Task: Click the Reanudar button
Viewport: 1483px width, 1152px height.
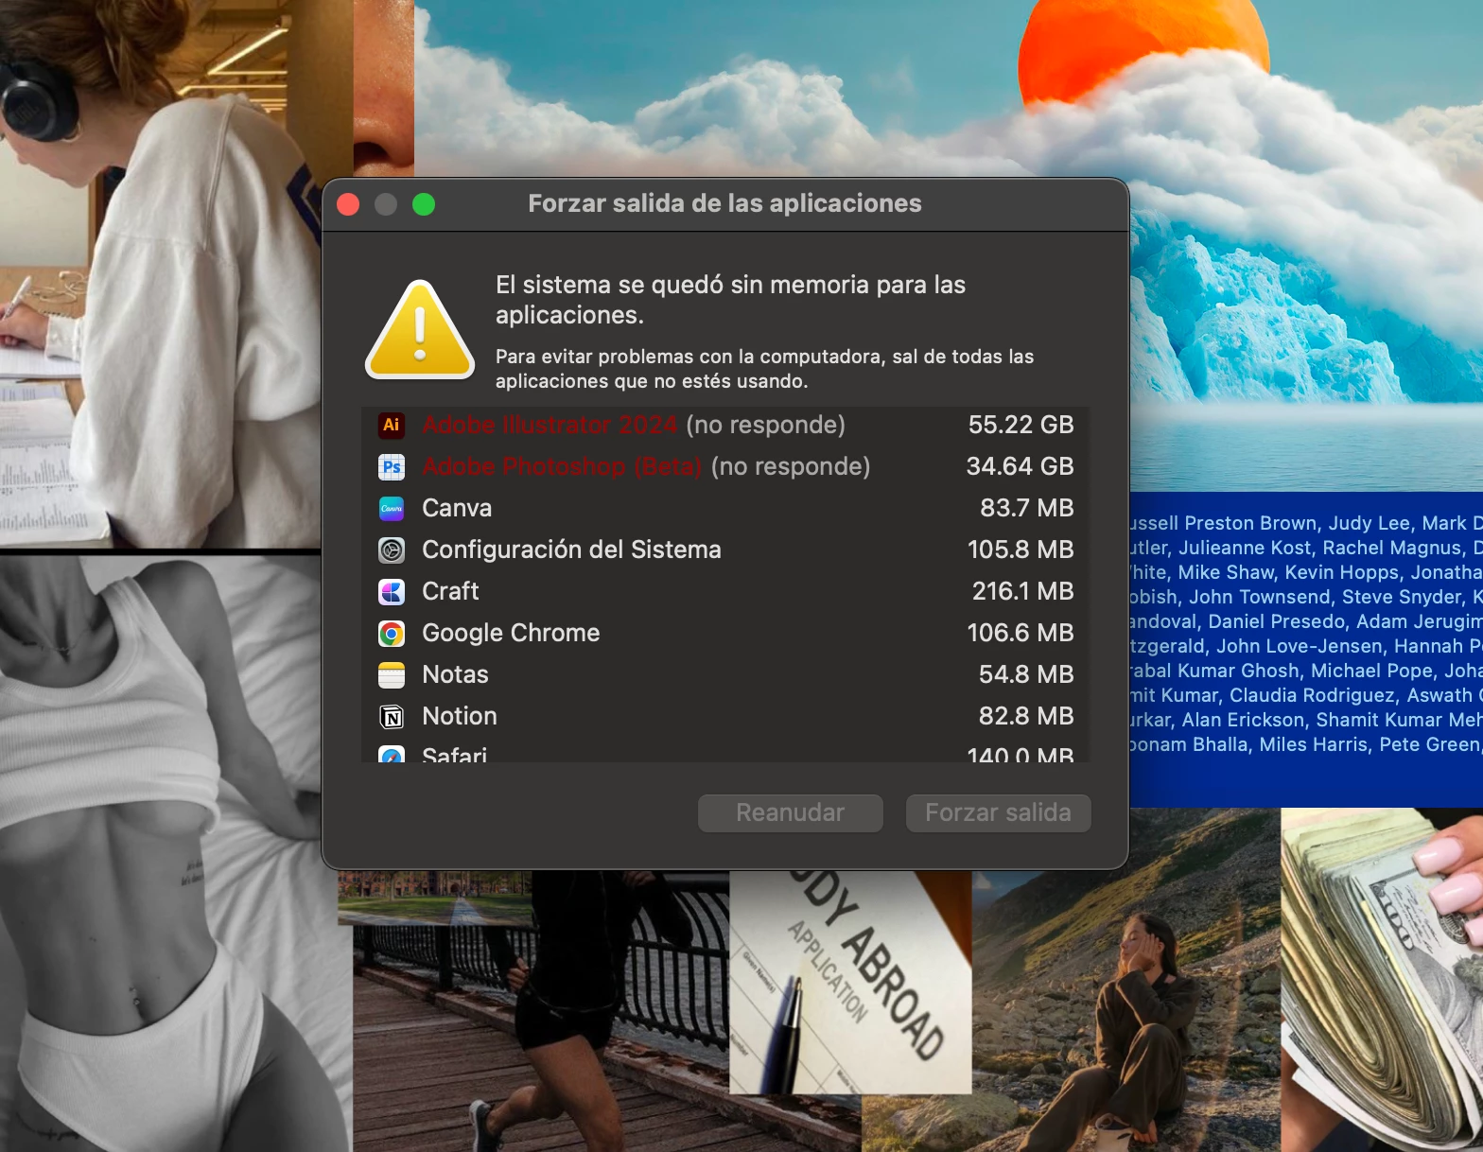Action: coord(791,813)
